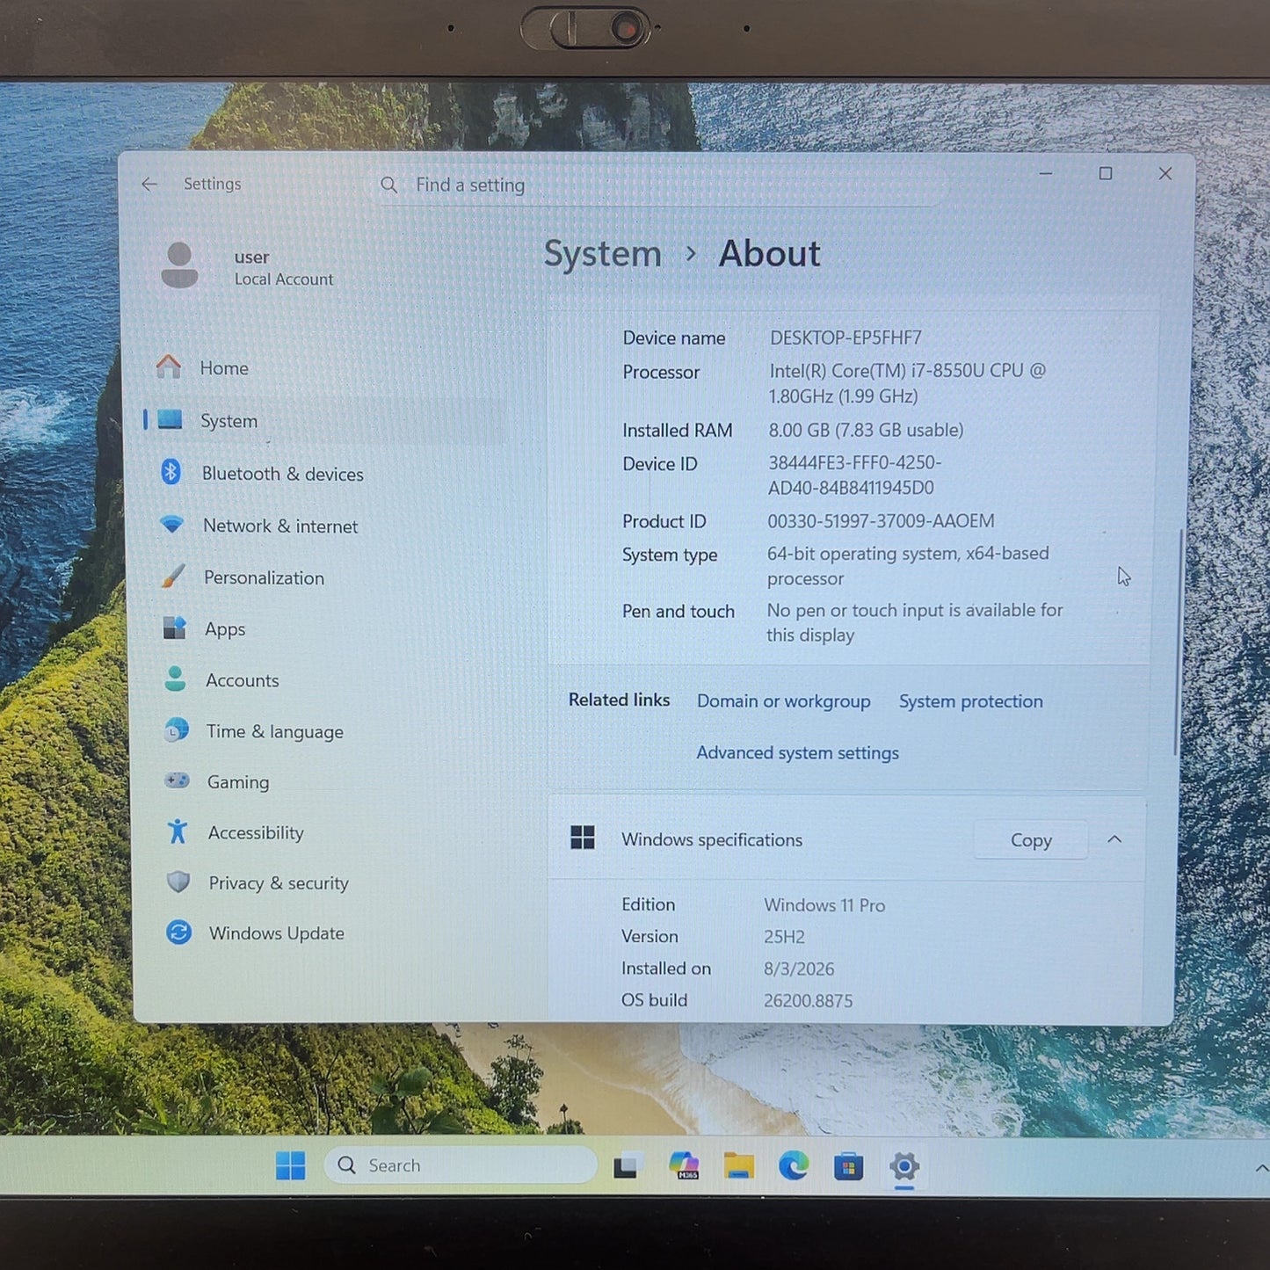Maximize the Settings window
This screenshot has width=1270, height=1270.
coord(1106,173)
